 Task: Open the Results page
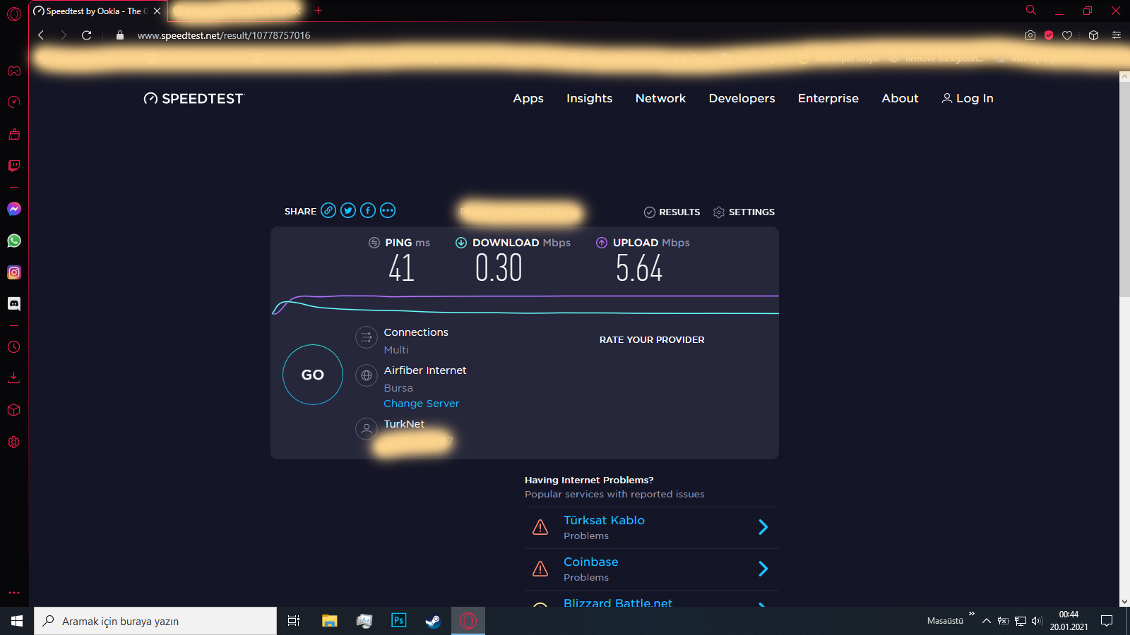672,212
